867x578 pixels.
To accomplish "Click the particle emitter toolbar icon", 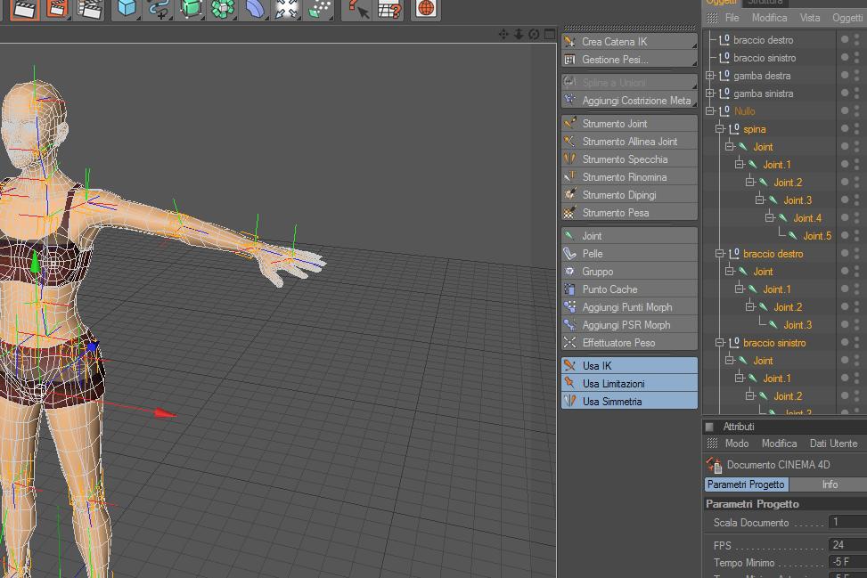I will tap(319, 8).
